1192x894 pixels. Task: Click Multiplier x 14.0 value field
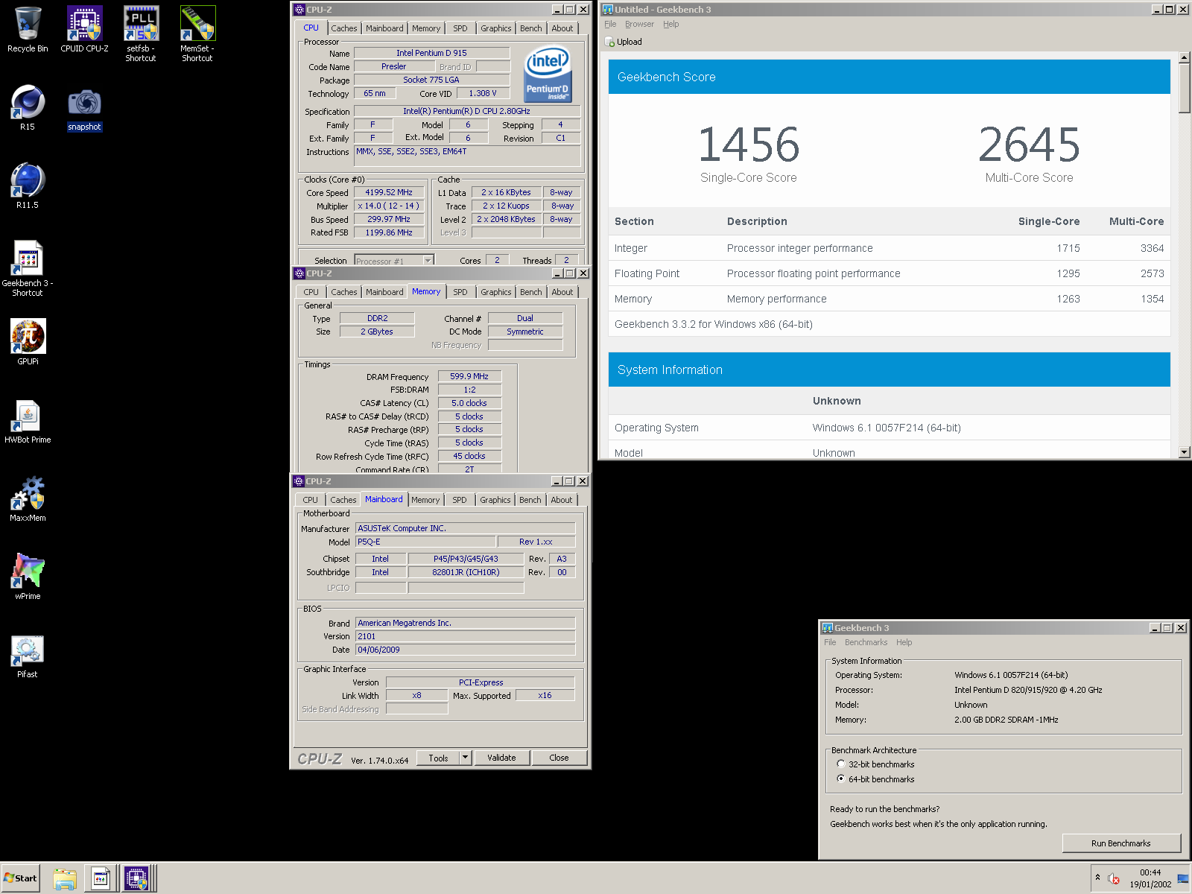pos(389,206)
